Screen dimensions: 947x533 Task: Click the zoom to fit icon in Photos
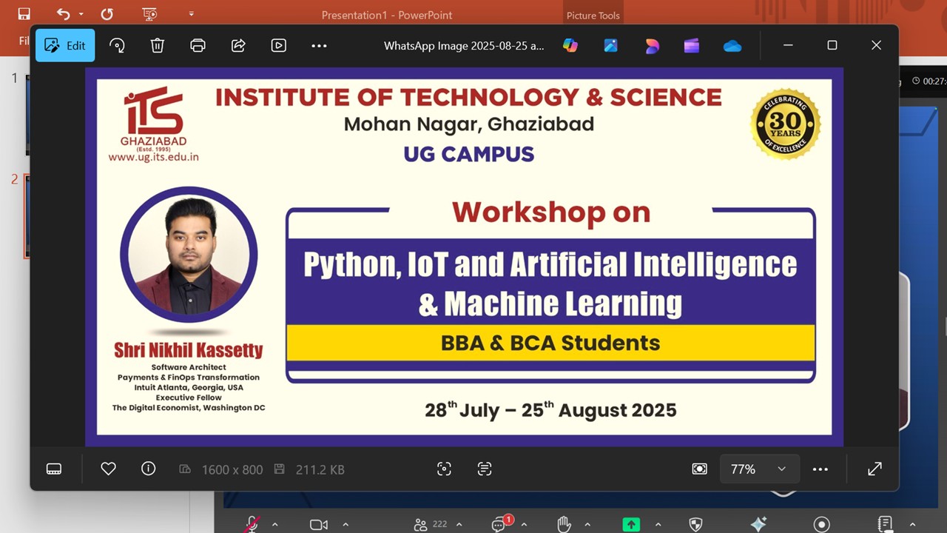(x=699, y=469)
